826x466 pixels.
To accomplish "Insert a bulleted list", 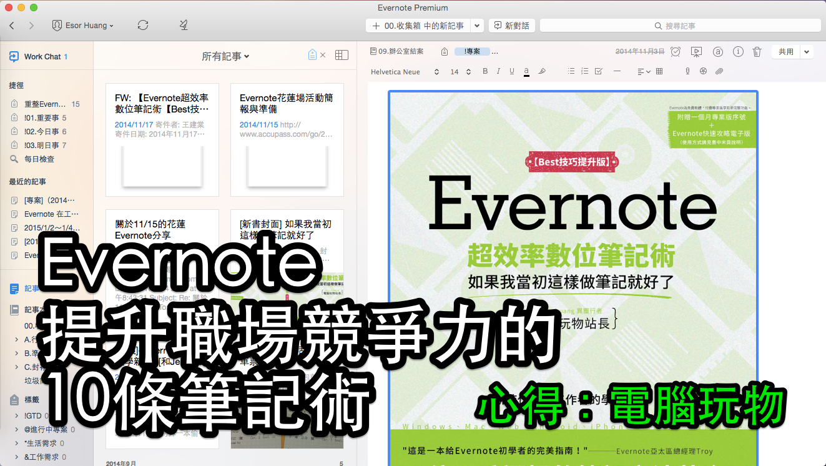I will click(x=571, y=72).
